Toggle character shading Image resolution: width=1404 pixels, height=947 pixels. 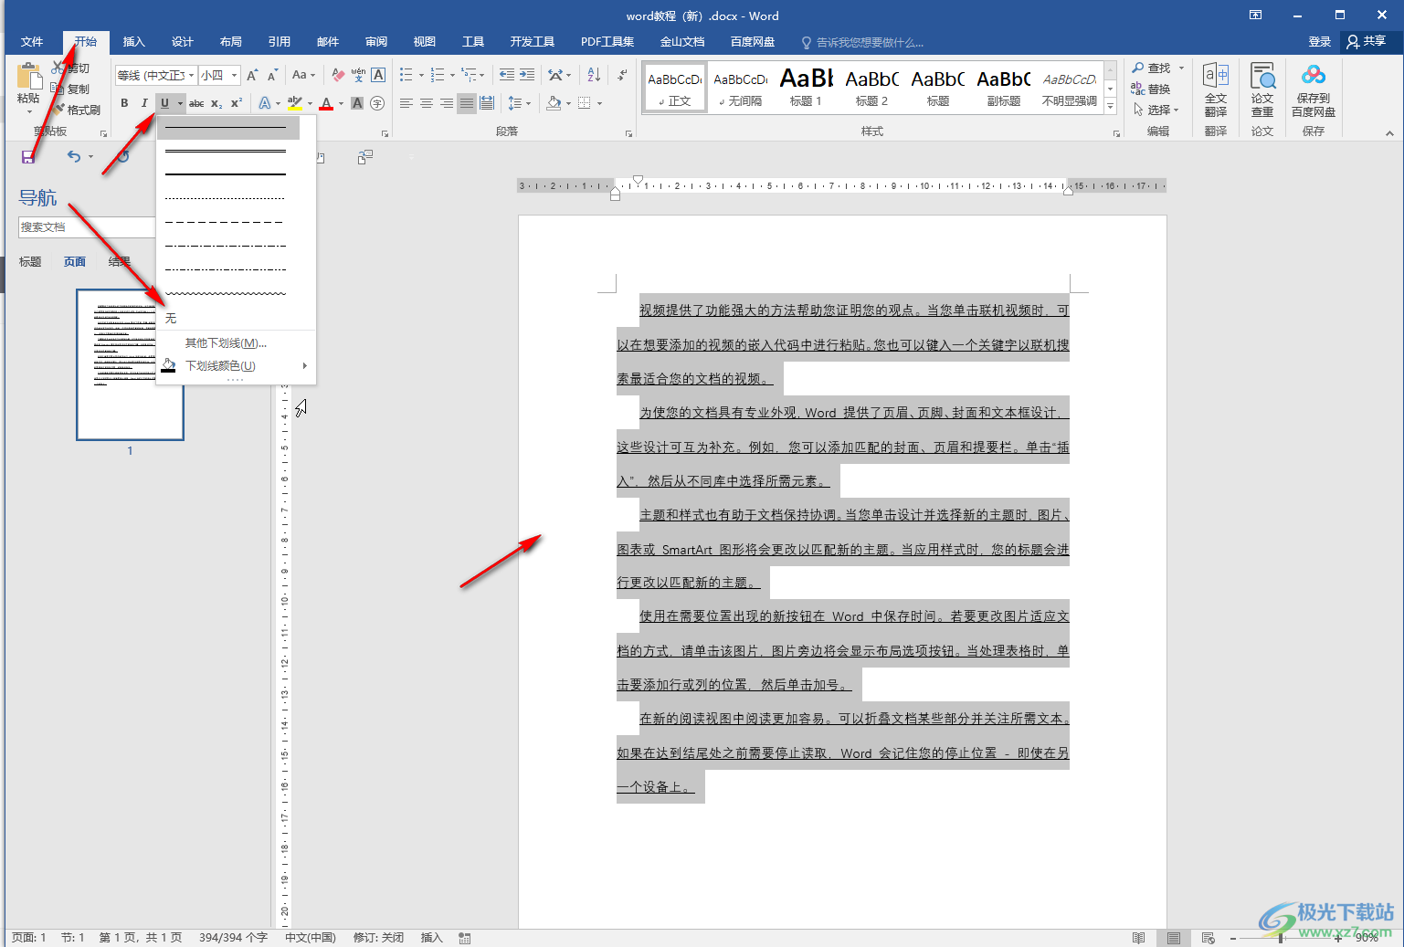[x=357, y=103]
